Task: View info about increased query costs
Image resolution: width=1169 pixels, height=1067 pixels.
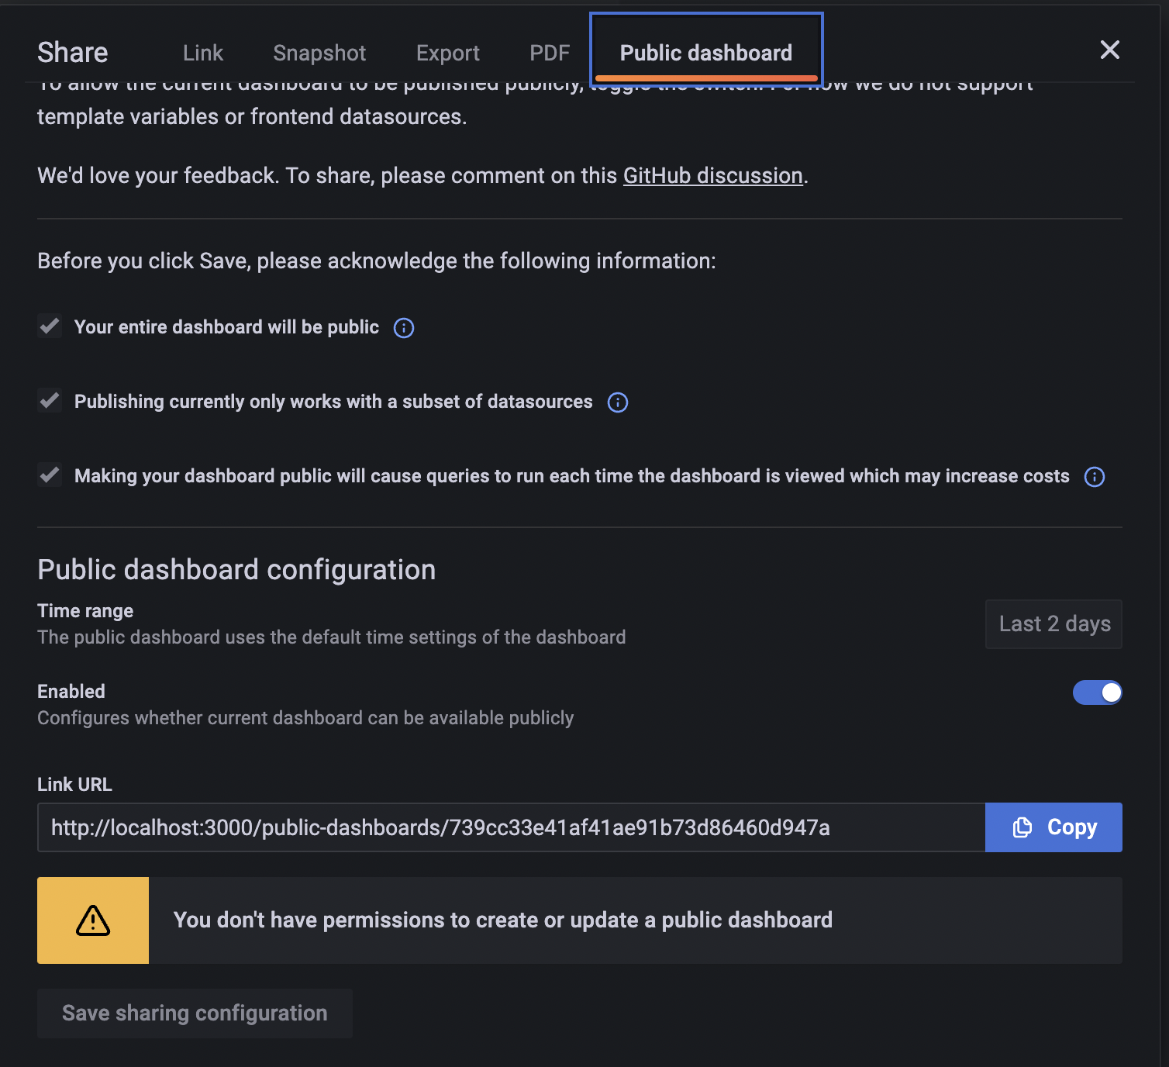Action: pos(1094,476)
